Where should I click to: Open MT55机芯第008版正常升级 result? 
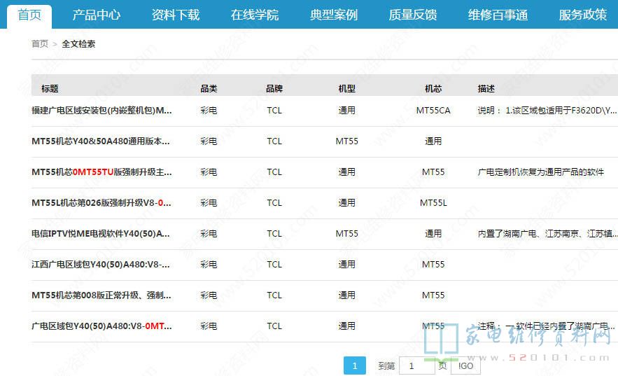point(101,295)
